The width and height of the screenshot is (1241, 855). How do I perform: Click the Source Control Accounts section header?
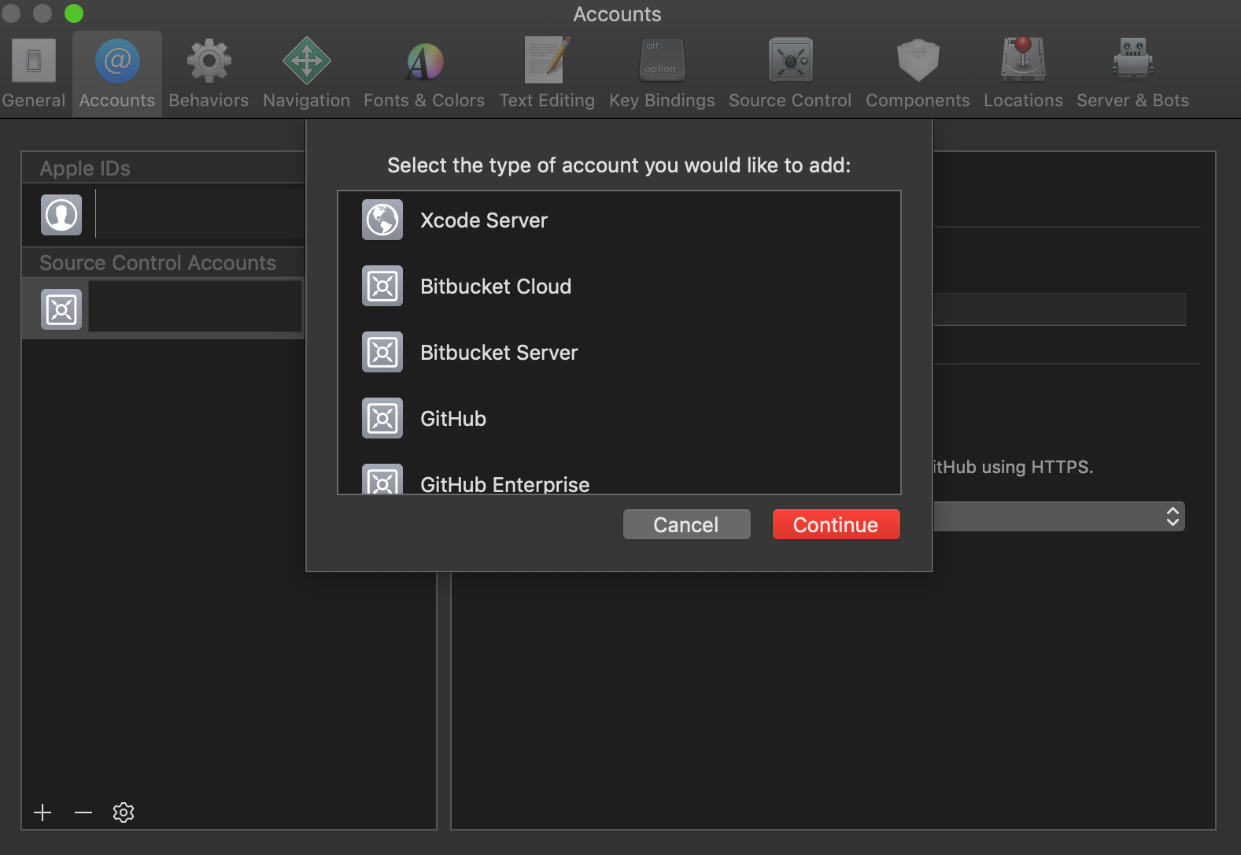click(158, 263)
